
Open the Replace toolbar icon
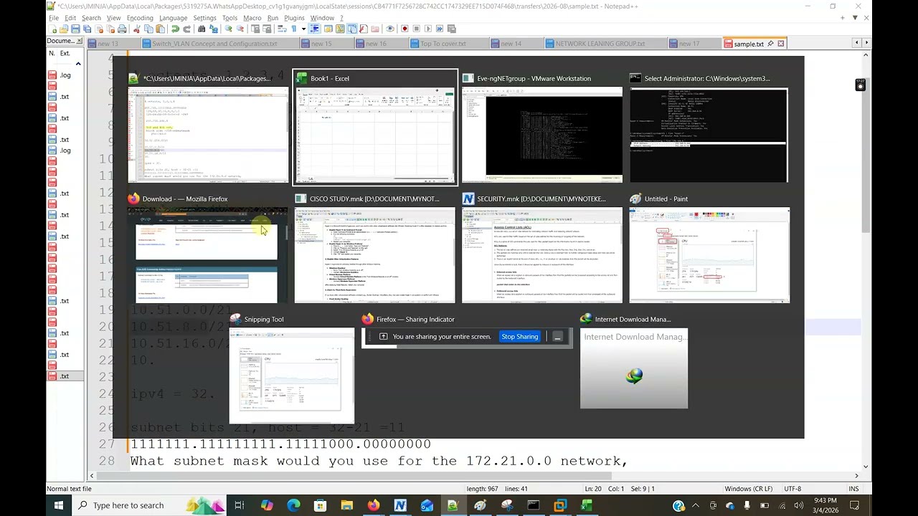coord(214,29)
